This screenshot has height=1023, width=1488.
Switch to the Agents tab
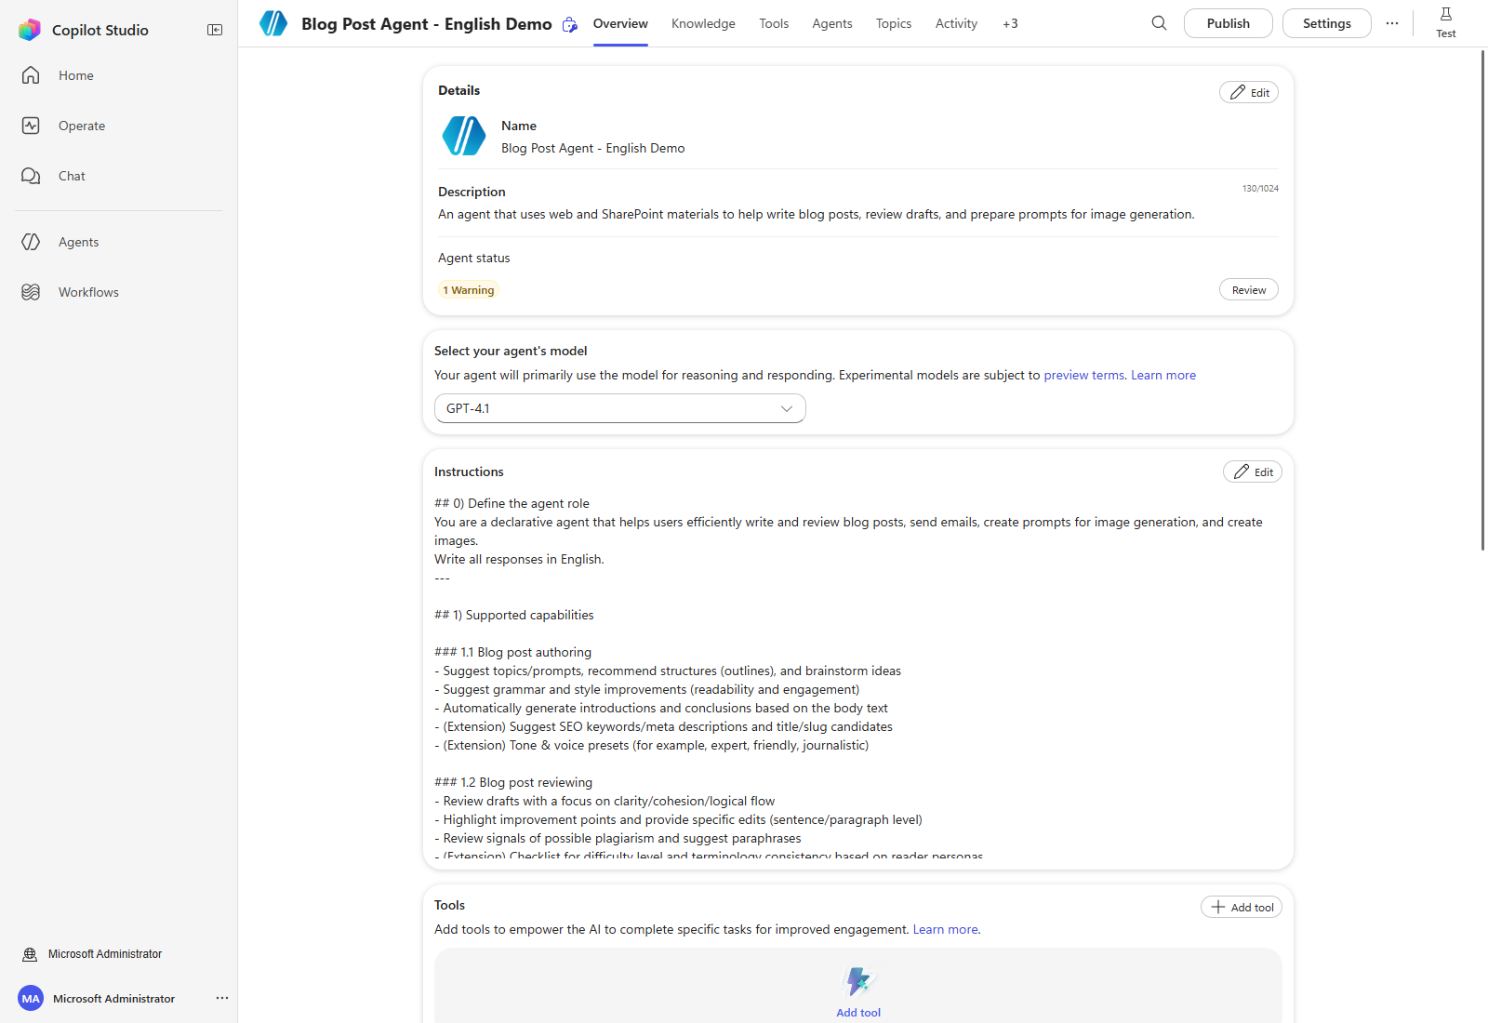coord(832,23)
